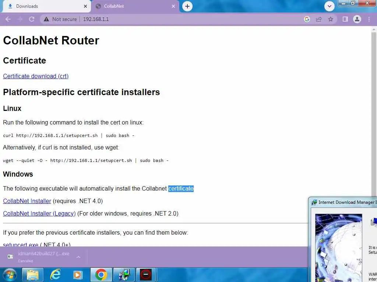Switch to the Downloads tab
This screenshot has width=377, height=282.
46,6
